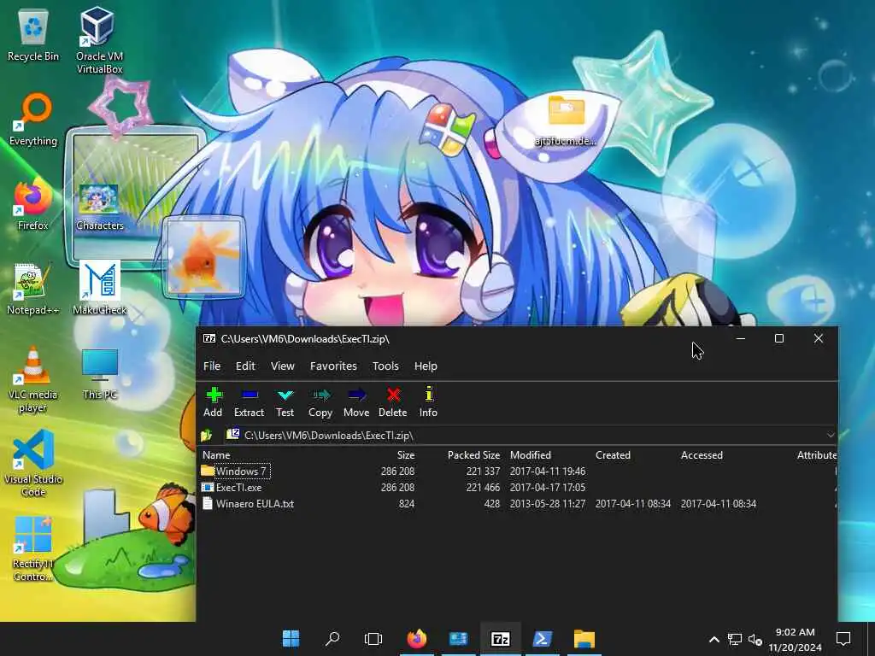Select the Firefox desktop shortcut

tap(33, 204)
